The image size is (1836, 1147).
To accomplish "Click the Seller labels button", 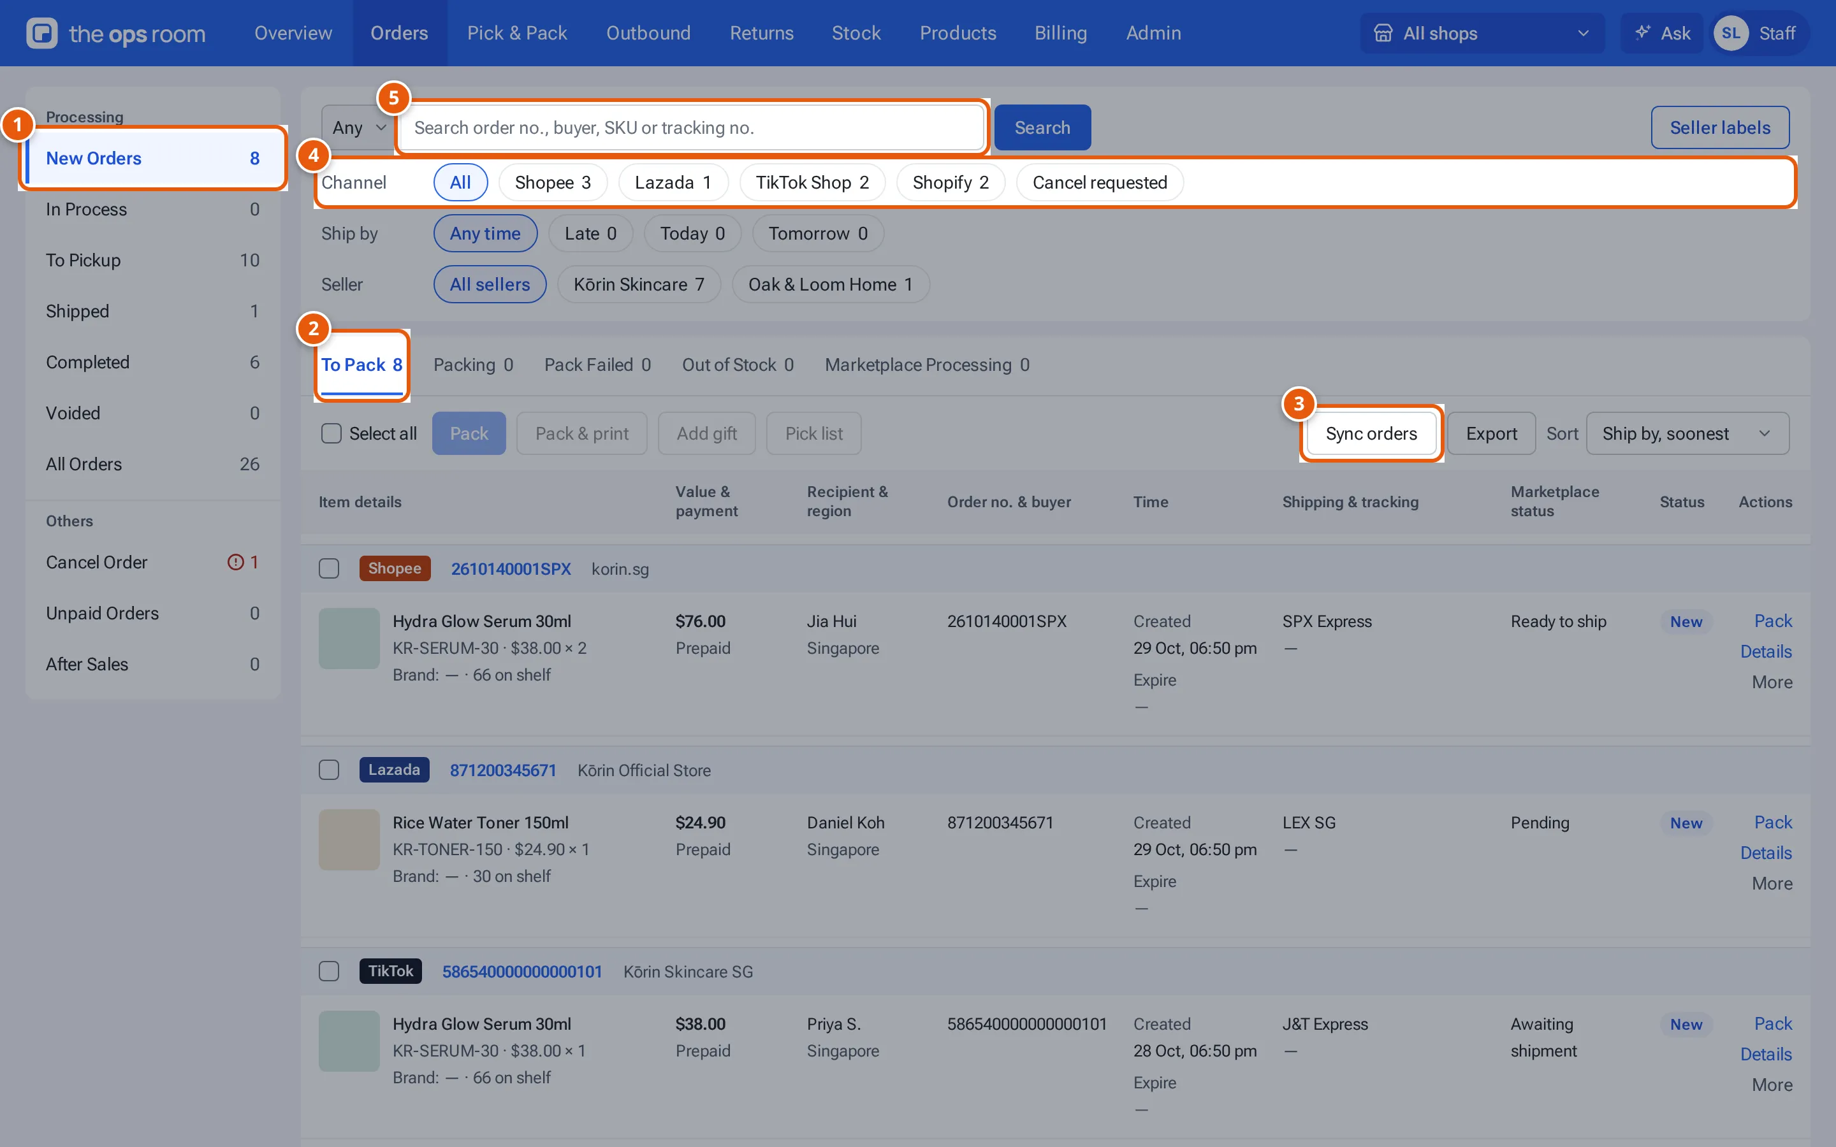I will pos(1720,127).
